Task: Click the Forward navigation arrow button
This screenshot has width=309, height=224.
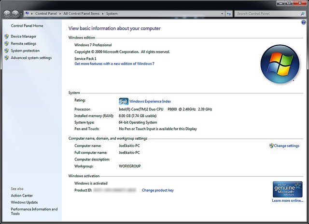Action: (15, 14)
